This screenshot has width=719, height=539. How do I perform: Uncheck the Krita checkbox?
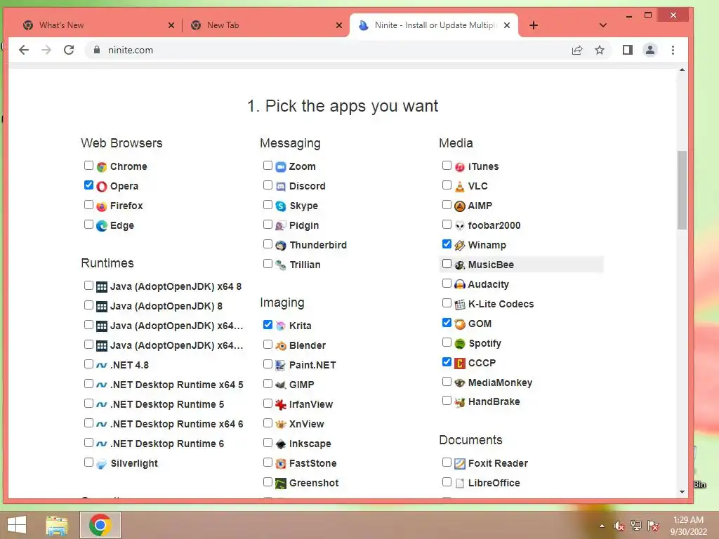(x=268, y=324)
